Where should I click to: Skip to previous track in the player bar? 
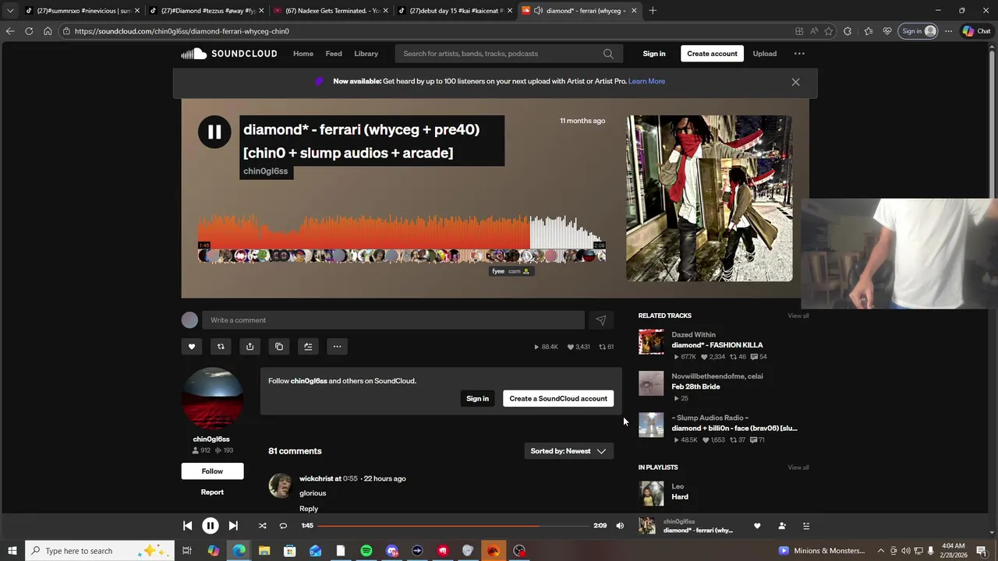[x=187, y=526]
